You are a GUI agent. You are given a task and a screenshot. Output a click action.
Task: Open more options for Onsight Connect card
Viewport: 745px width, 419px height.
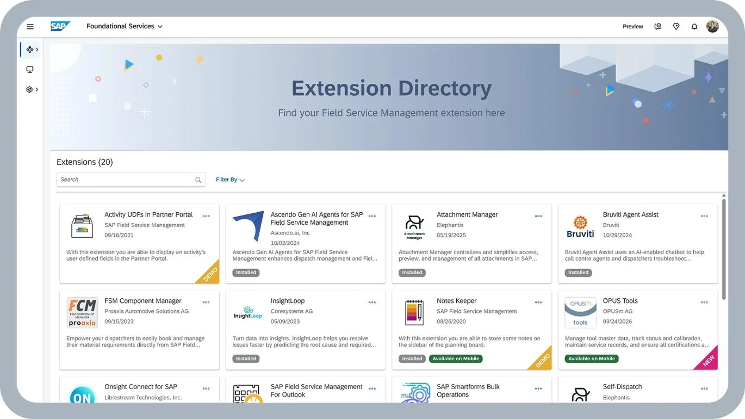click(206, 389)
